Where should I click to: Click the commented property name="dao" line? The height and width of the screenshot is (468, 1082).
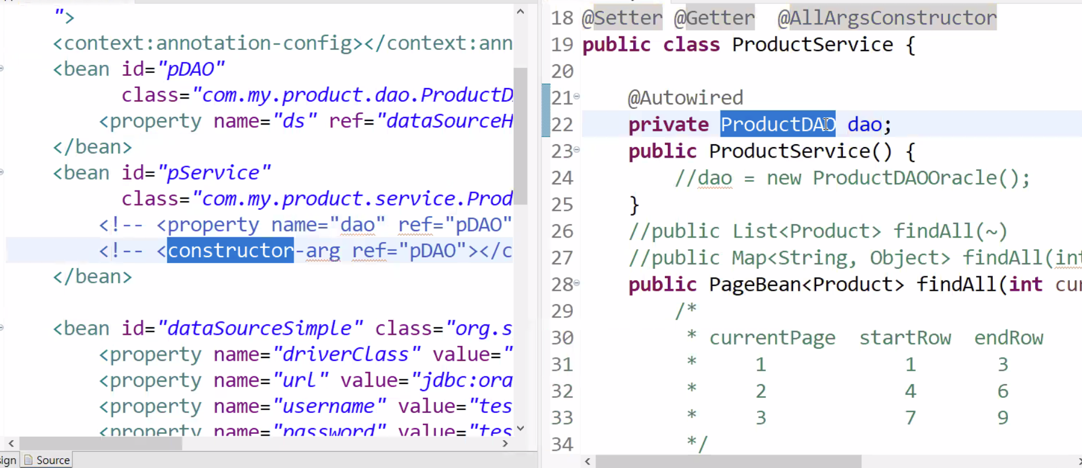point(306,225)
